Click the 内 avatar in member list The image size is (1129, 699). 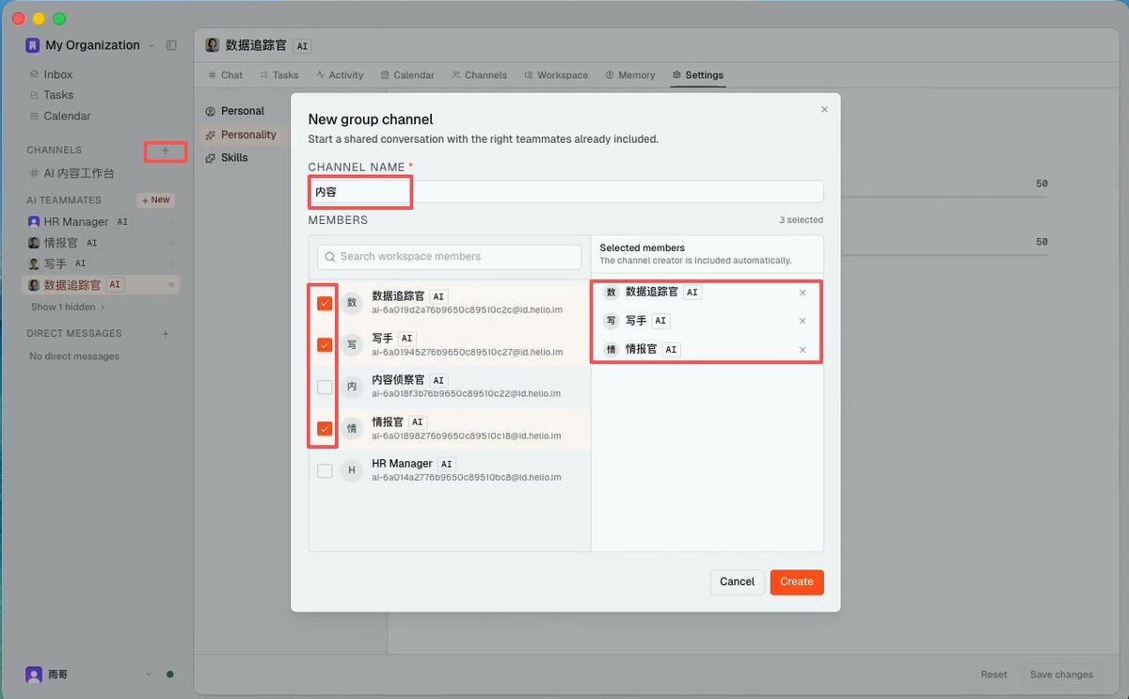point(352,387)
